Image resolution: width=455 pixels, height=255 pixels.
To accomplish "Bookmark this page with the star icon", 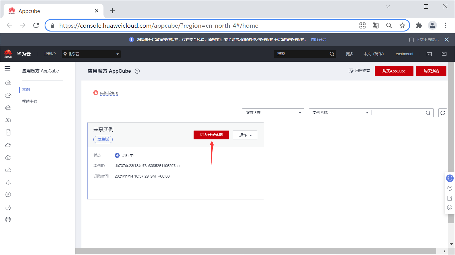I will click(x=402, y=25).
